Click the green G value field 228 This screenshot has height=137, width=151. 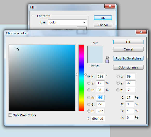pos(100,104)
